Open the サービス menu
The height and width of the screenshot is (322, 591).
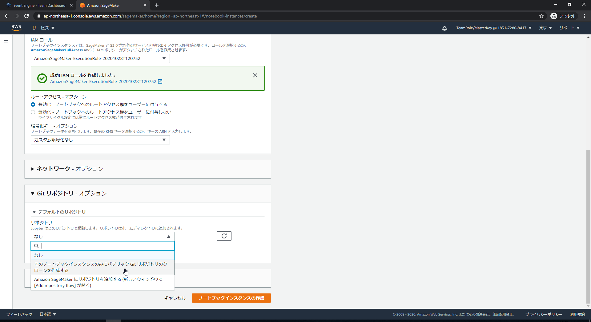43,28
